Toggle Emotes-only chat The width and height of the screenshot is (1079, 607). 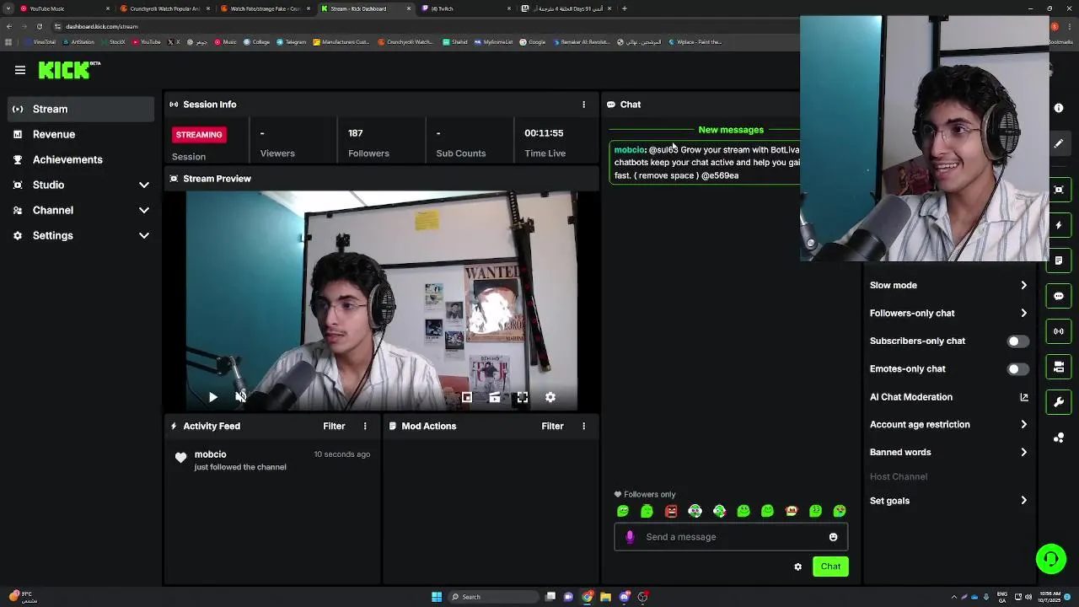click(x=1017, y=369)
